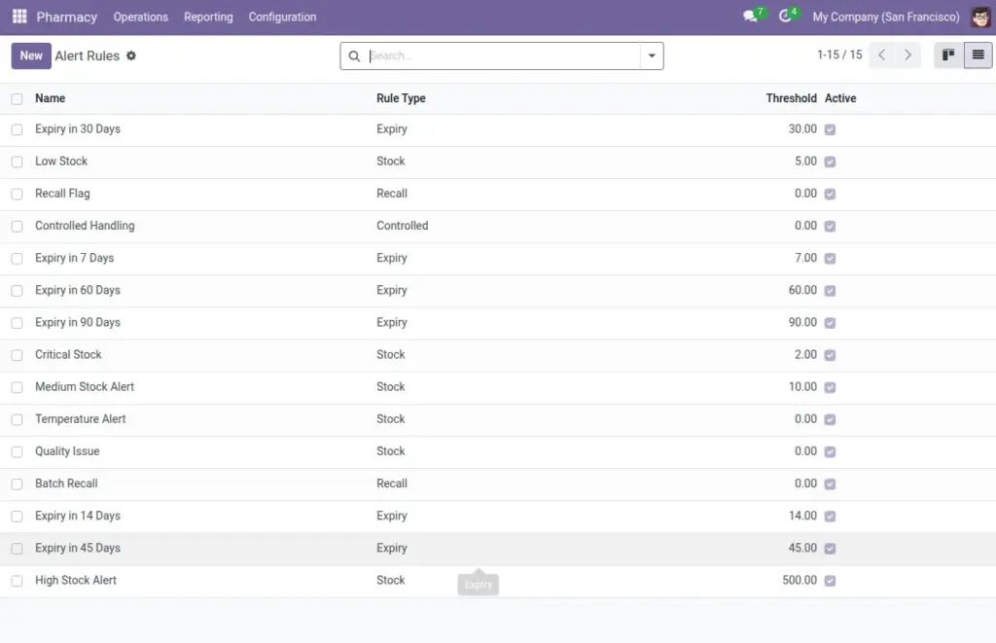Image resolution: width=996 pixels, height=643 pixels.
Task: Open the Reporting menu
Action: 208,18
